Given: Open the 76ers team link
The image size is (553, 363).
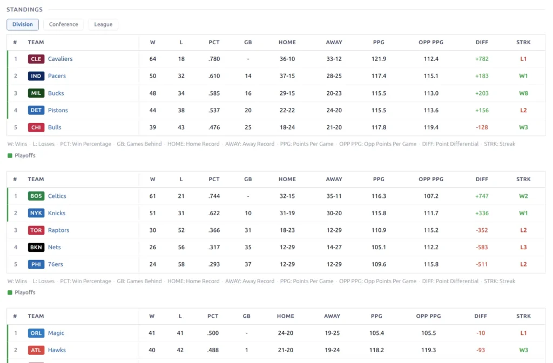Looking at the screenshot, I should pyautogui.click(x=56, y=264).
